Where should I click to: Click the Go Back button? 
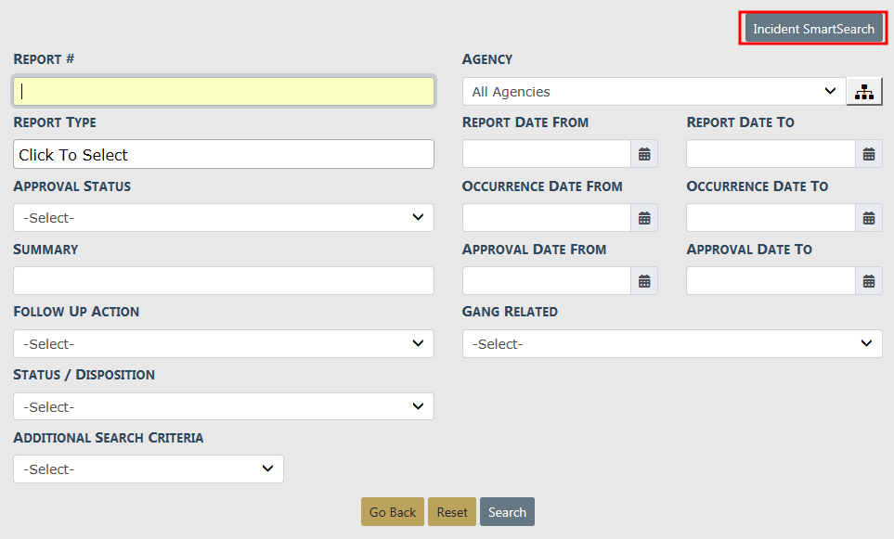[x=393, y=512]
